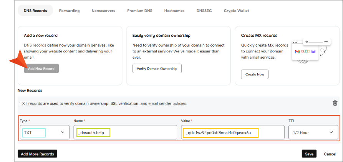Viewport: 343px width, 162px height.
Task: Switch to the DNS Records tab
Action: pyautogui.click(x=35, y=11)
